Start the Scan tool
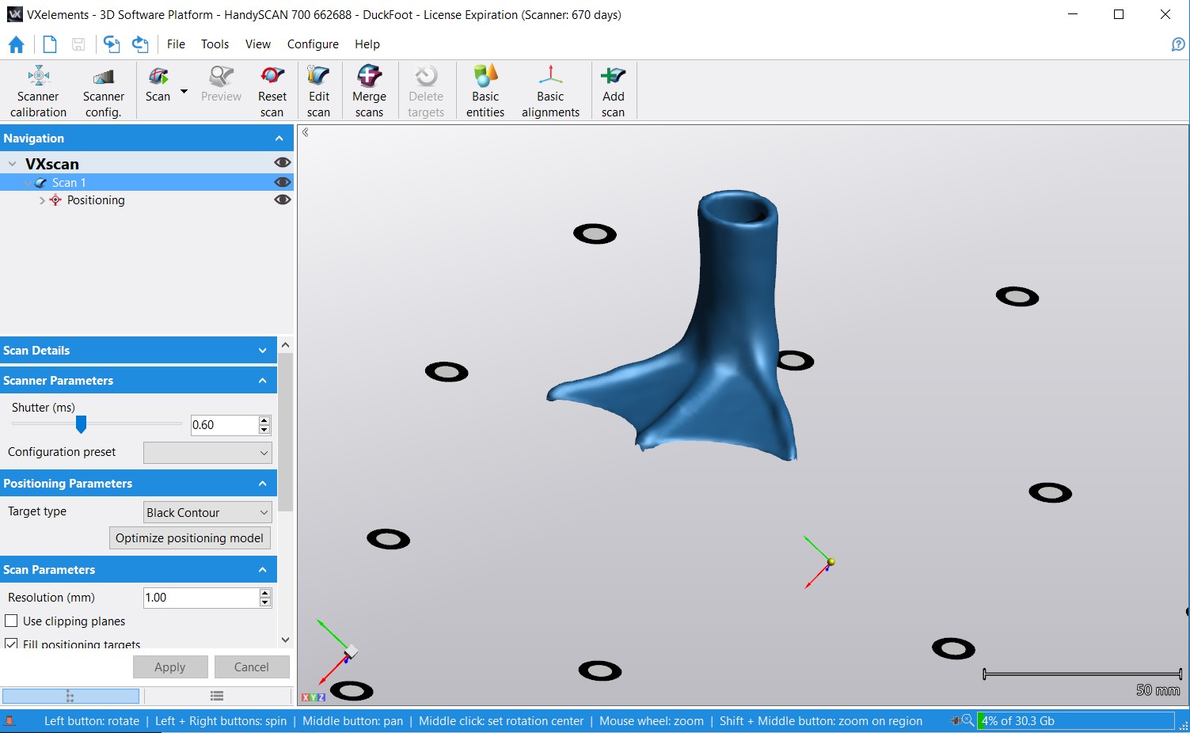The width and height of the screenshot is (1190, 733). pos(158,85)
